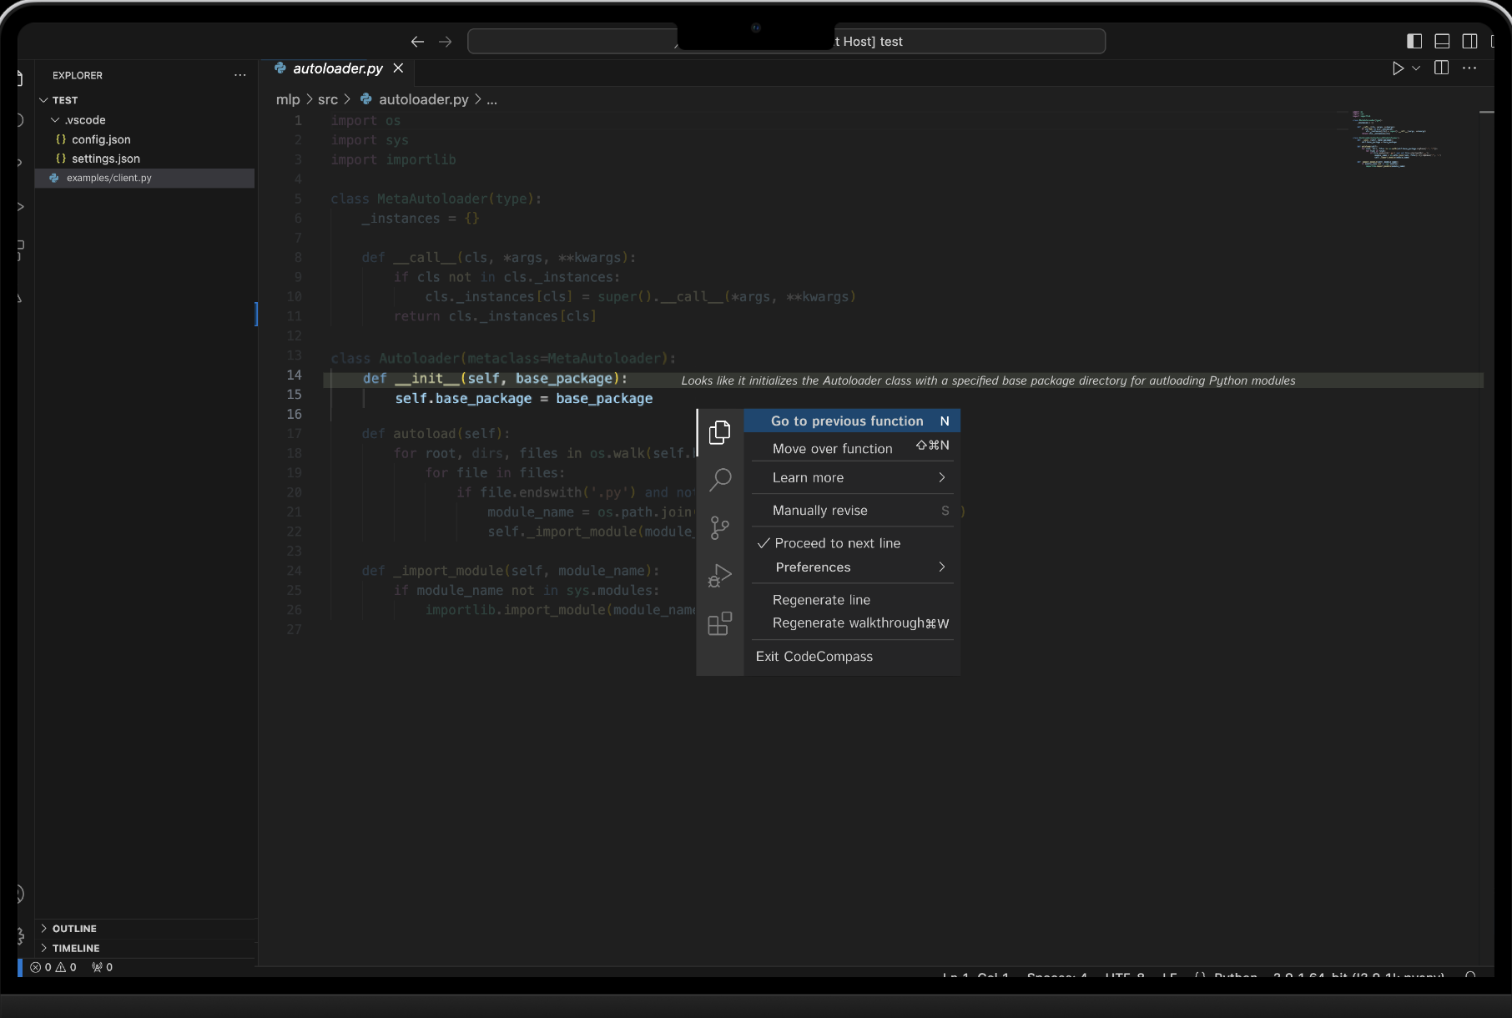1512x1018 pixels.
Task: Open editor More Actions ellipsis
Action: point(1469,68)
